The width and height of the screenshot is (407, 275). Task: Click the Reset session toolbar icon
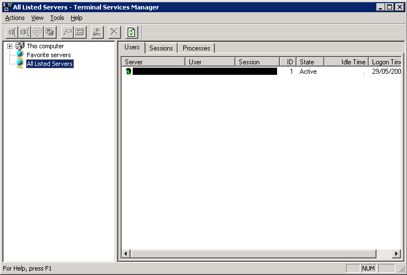(x=67, y=32)
